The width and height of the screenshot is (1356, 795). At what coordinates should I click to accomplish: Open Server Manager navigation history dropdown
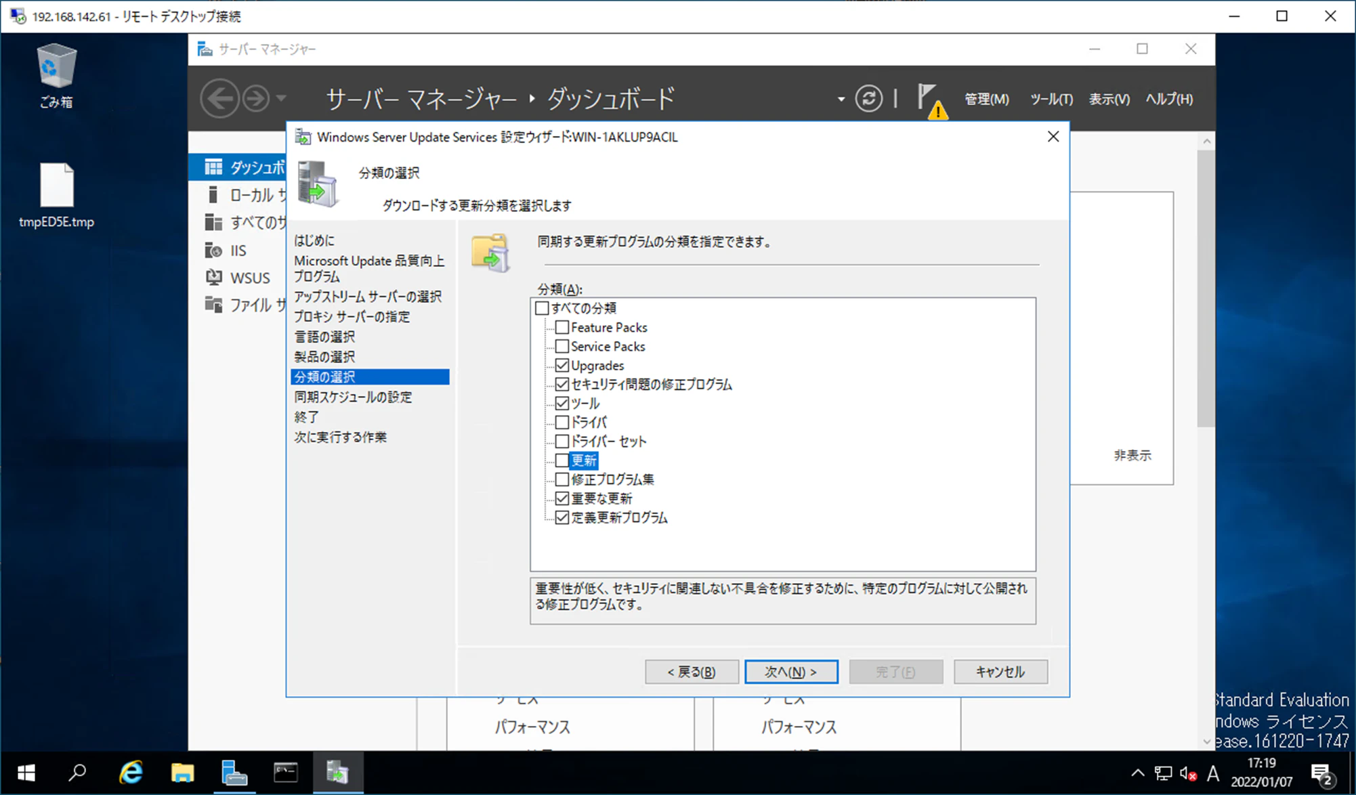click(x=281, y=99)
